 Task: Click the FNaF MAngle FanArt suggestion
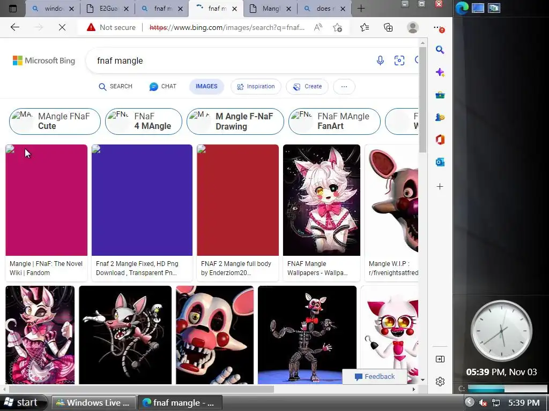point(335,121)
